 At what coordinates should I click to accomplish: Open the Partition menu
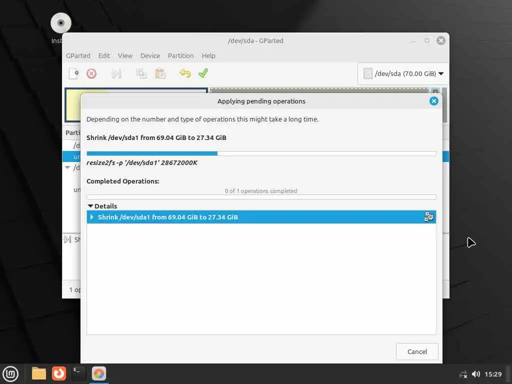tap(181, 56)
